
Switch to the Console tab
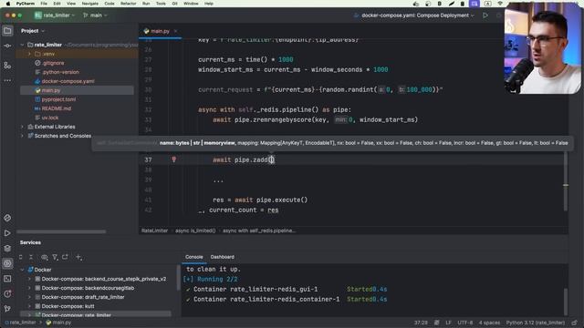coord(194,257)
